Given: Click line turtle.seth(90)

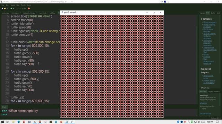Looking at the screenshot, I should 24,61.
